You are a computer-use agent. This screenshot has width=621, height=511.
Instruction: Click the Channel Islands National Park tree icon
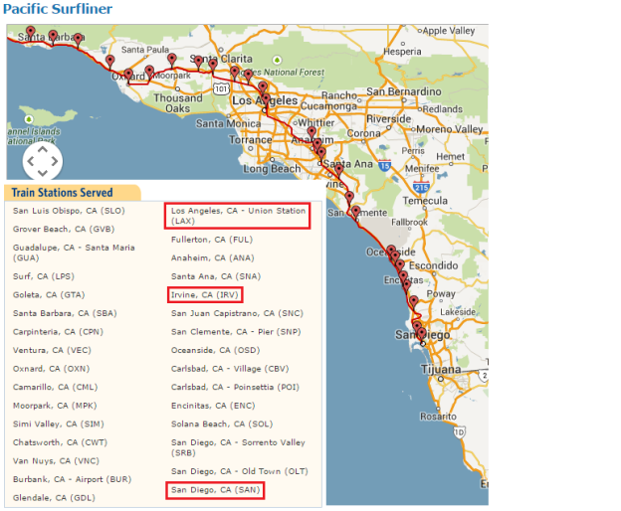(29, 119)
